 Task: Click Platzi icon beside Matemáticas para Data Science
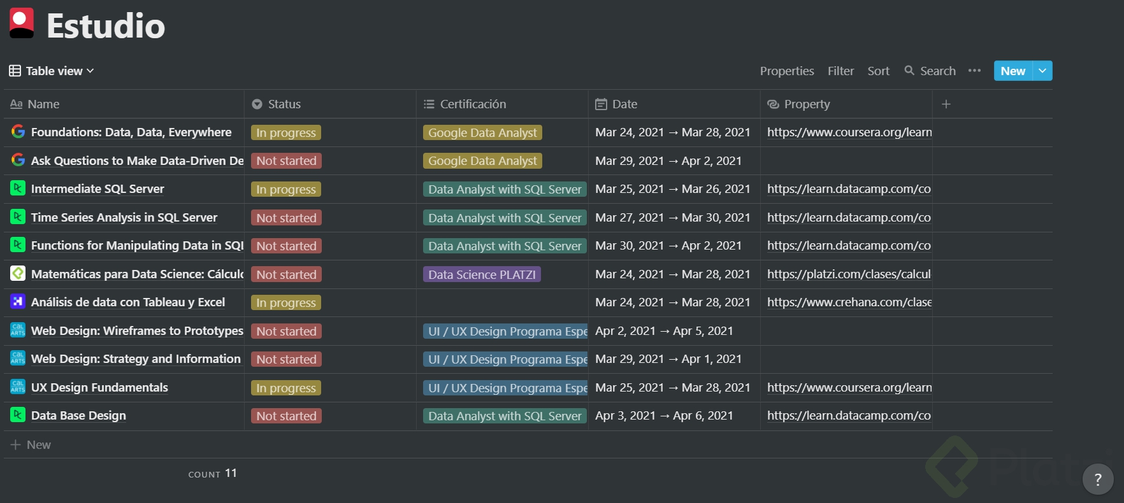[18, 274]
